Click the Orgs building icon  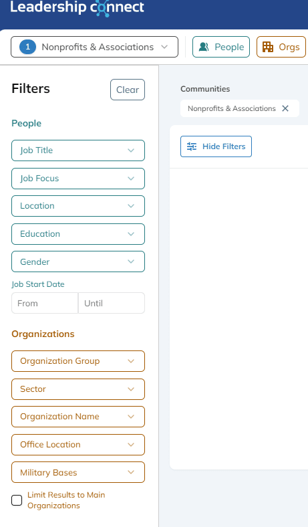pos(268,47)
